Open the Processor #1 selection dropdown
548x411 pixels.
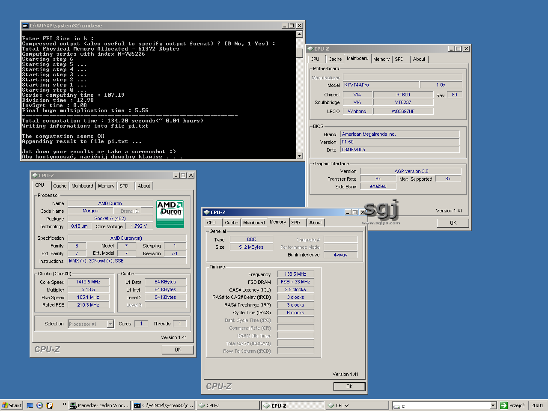110,324
